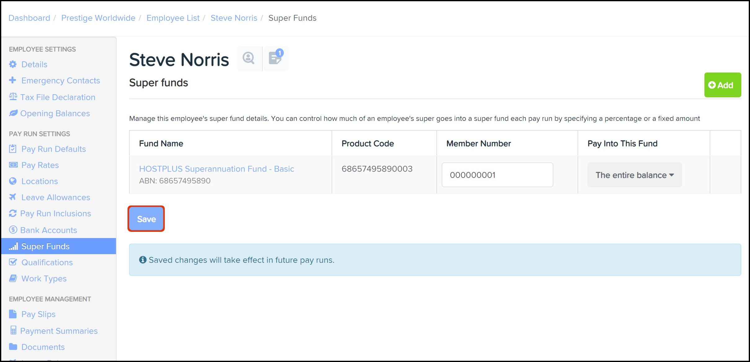This screenshot has height=362, width=750.
Task: Click the green Add button
Action: pos(722,85)
